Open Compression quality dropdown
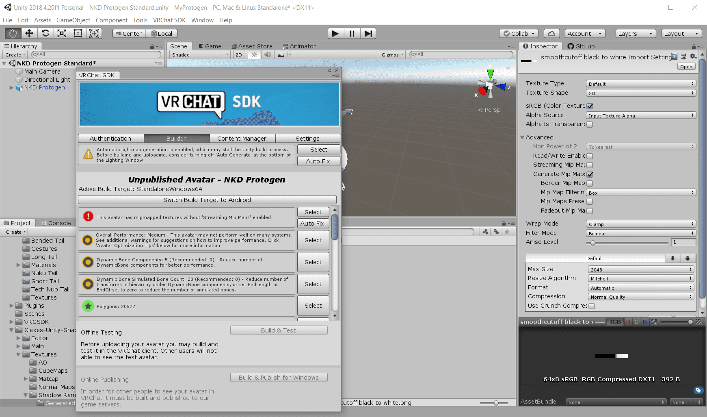The image size is (707, 417). 641,297
